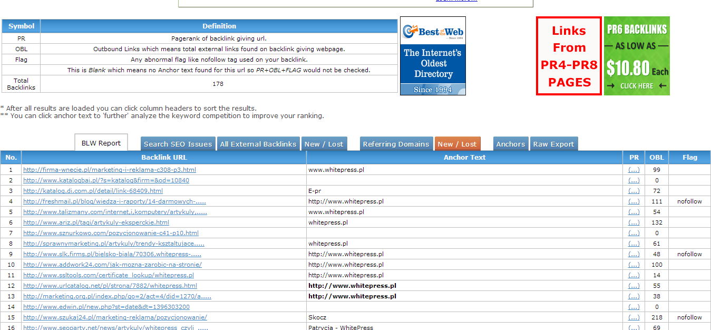Image resolution: width=711 pixels, height=330 pixels.
Task: Click the nofollow flag in freshmail.pl row
Action: (689, 201)
